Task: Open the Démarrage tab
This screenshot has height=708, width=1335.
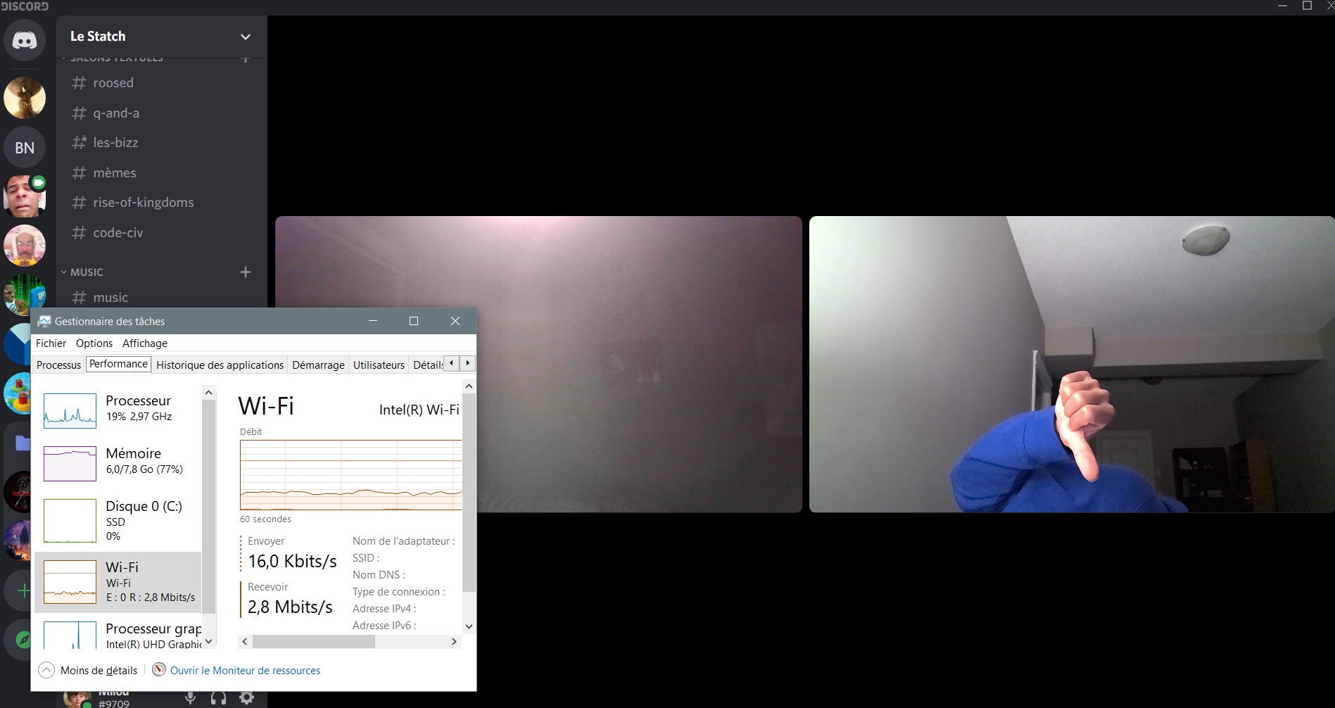Action: [x=318, y=365]
